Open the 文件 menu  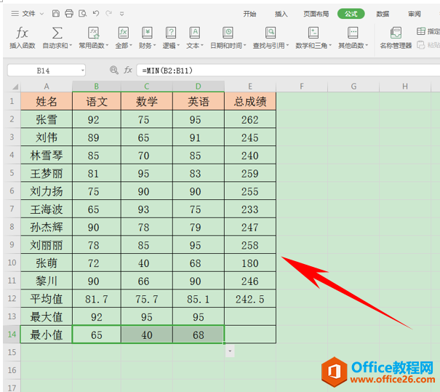point(28,14)
